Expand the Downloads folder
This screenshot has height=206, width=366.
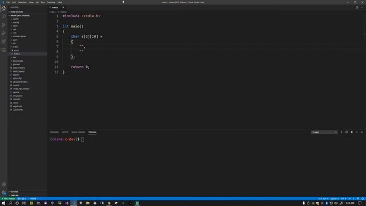coord(27,61)
